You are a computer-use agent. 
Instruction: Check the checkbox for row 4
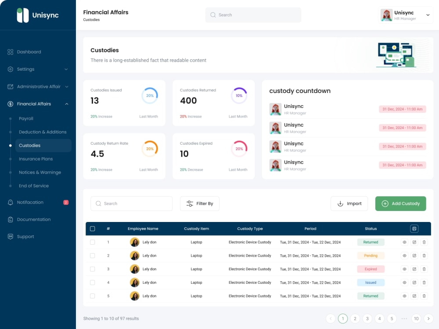tap(92, 283)
